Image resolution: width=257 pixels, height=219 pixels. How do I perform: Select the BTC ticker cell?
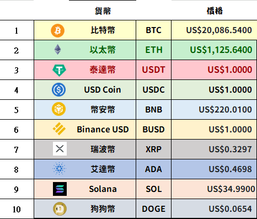(x=154, y=30)
